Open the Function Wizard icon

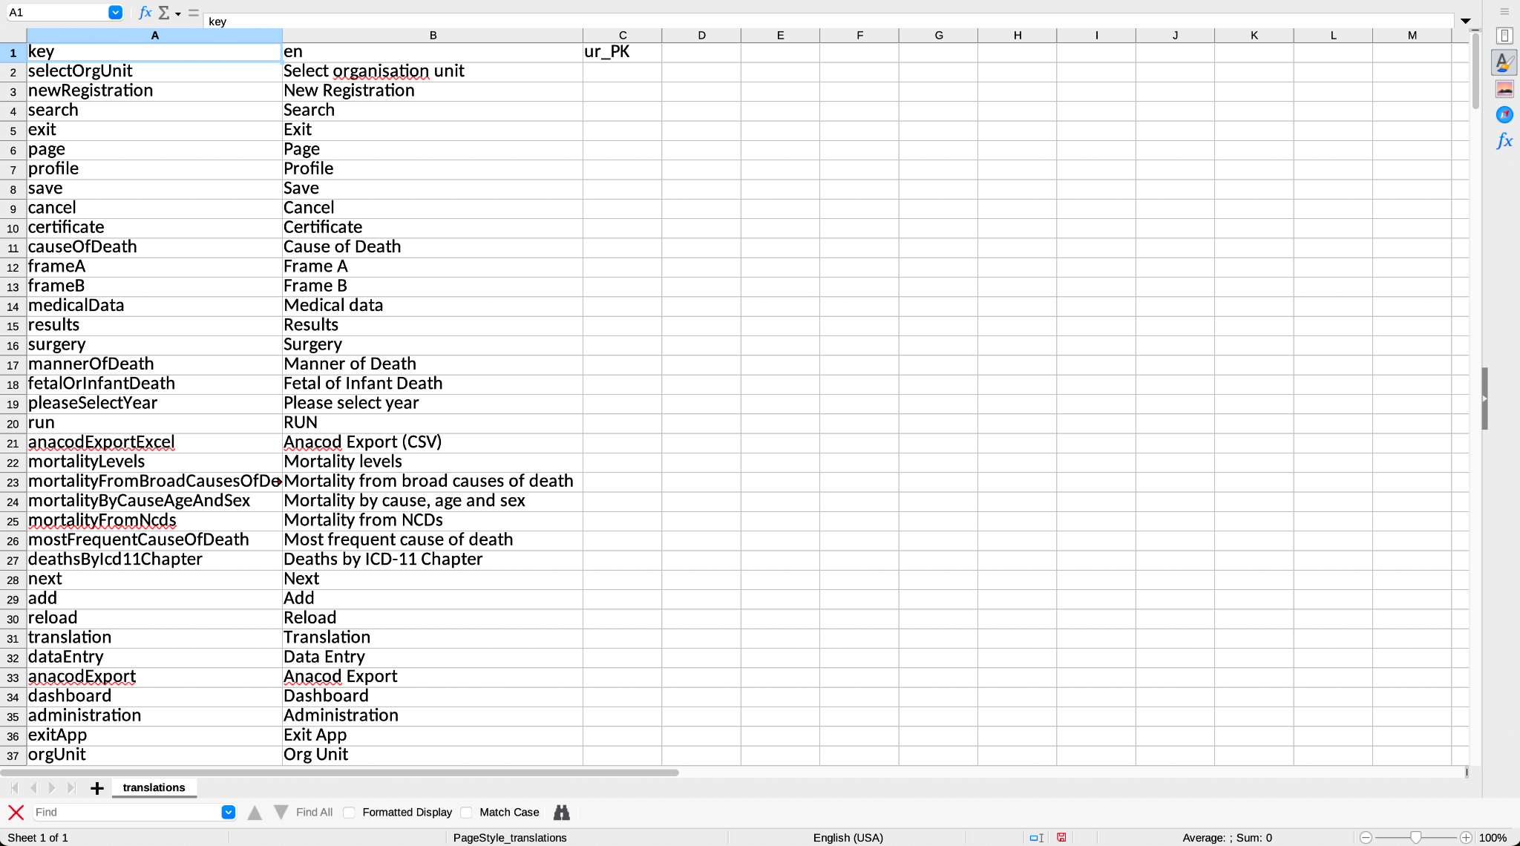point(145,13)
